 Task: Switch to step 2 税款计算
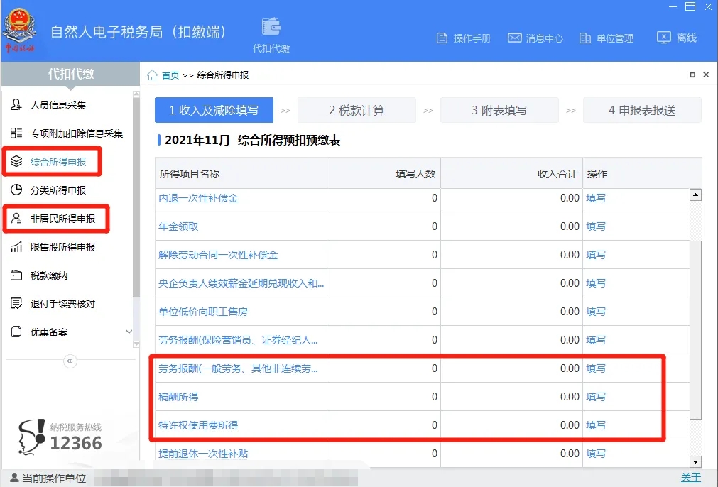[x=357, y=110]
